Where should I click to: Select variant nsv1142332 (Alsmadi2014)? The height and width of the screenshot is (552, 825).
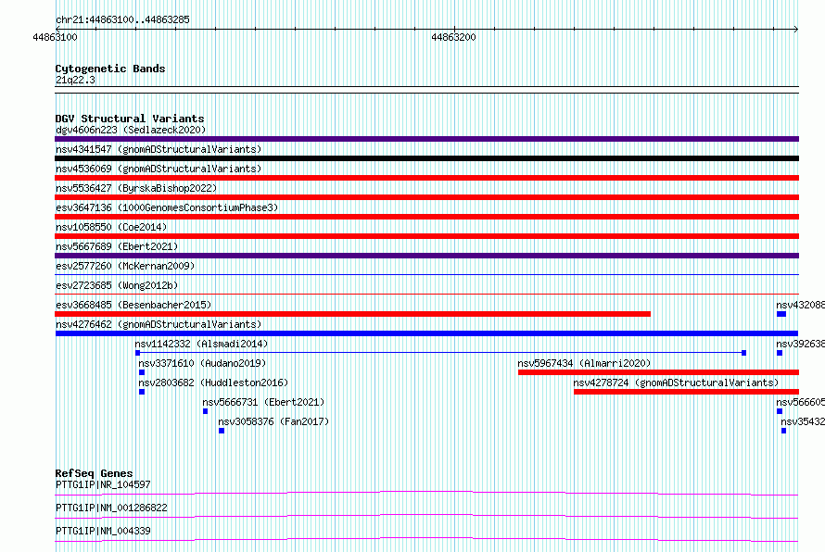[201, 344]
